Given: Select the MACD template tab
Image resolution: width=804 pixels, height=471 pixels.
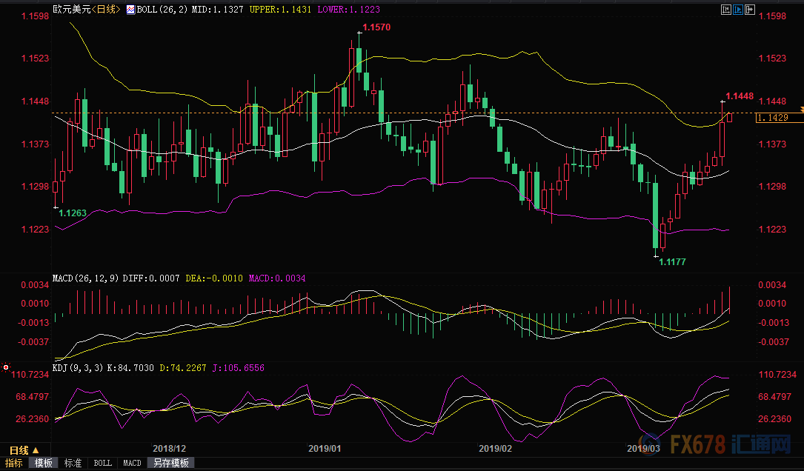Looking at the screenshot, I should tap(133, 463).
